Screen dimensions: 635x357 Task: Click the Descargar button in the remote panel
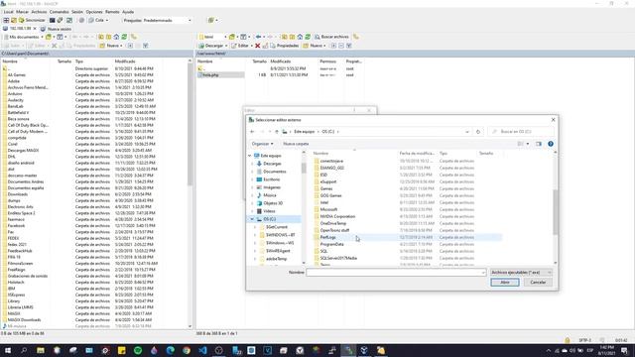[x=212, y=46]
